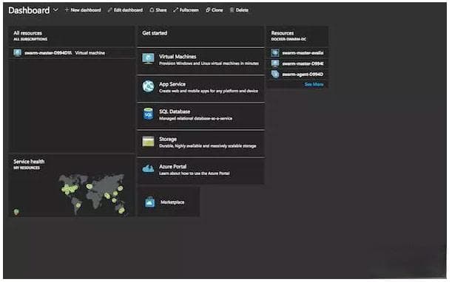
Task: Select swarm-master-D994D1F Virtual machine row
Action: click(72, 53)
